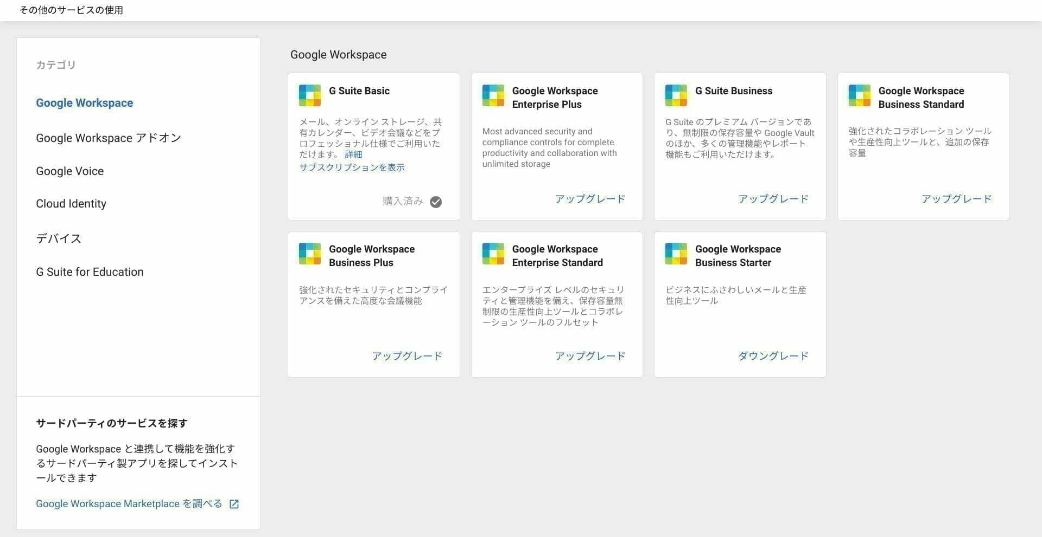Image resolution: width=1042 pixels, height=537 pixels.
Task: Click the G Suite Business product icon
Action: 676,95
